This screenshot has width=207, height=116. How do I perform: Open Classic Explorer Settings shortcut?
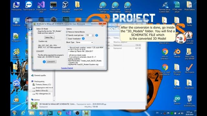point(103,7)
